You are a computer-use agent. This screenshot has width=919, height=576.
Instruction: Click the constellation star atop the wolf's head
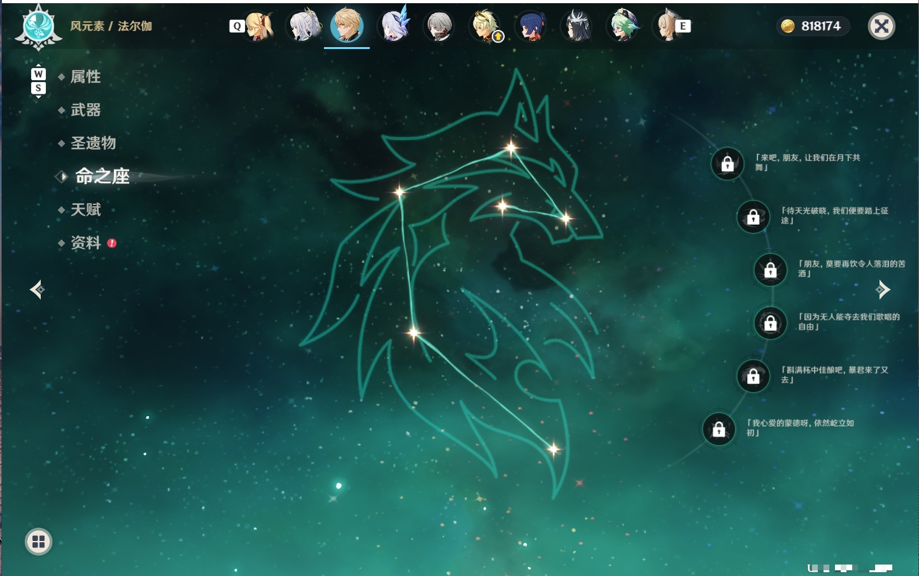pos(511,149)
